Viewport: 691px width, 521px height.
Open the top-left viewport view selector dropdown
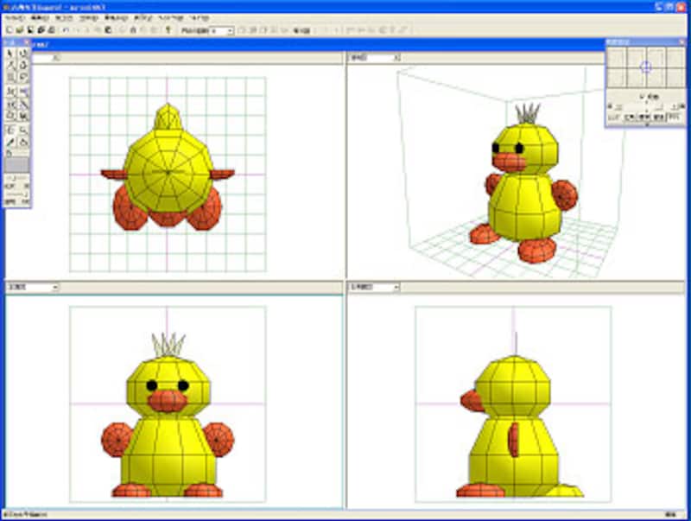pos(55,58)
